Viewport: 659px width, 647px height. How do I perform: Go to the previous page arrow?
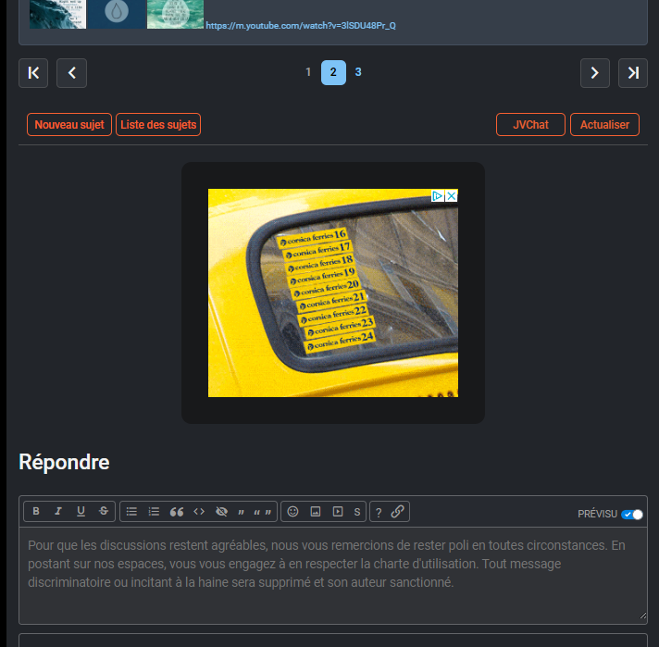pos(72,73)
